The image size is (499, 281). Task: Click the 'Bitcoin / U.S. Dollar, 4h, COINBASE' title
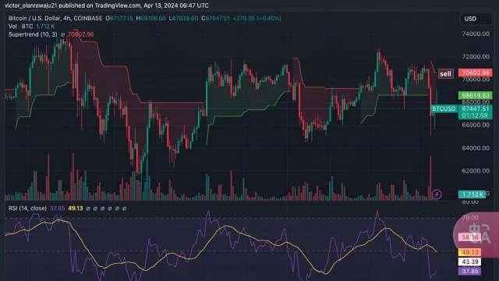click(x=55, y=19)
